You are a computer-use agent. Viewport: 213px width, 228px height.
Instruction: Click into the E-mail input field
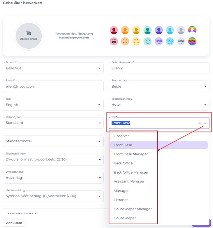coord(53,86)
